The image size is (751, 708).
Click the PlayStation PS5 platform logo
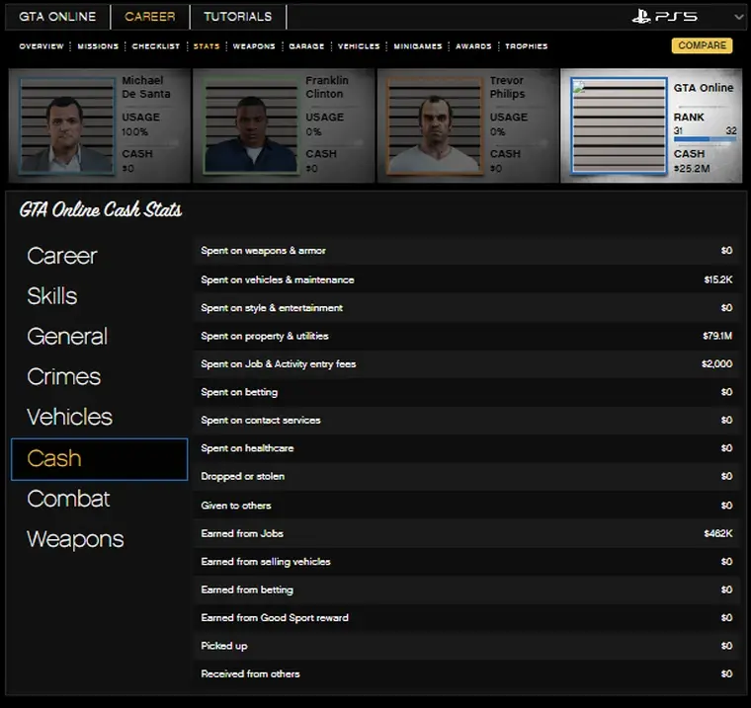pyautogui.click(x=664, y=17)
